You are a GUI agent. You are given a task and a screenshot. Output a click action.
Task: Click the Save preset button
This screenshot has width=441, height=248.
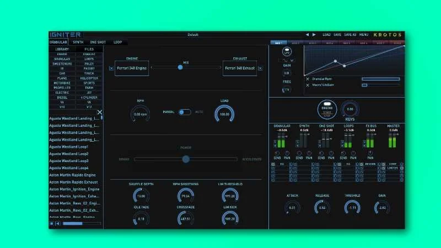(337, 35)
